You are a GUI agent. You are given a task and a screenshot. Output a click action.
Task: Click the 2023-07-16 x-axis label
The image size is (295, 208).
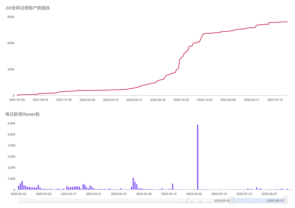click(275, 100)
